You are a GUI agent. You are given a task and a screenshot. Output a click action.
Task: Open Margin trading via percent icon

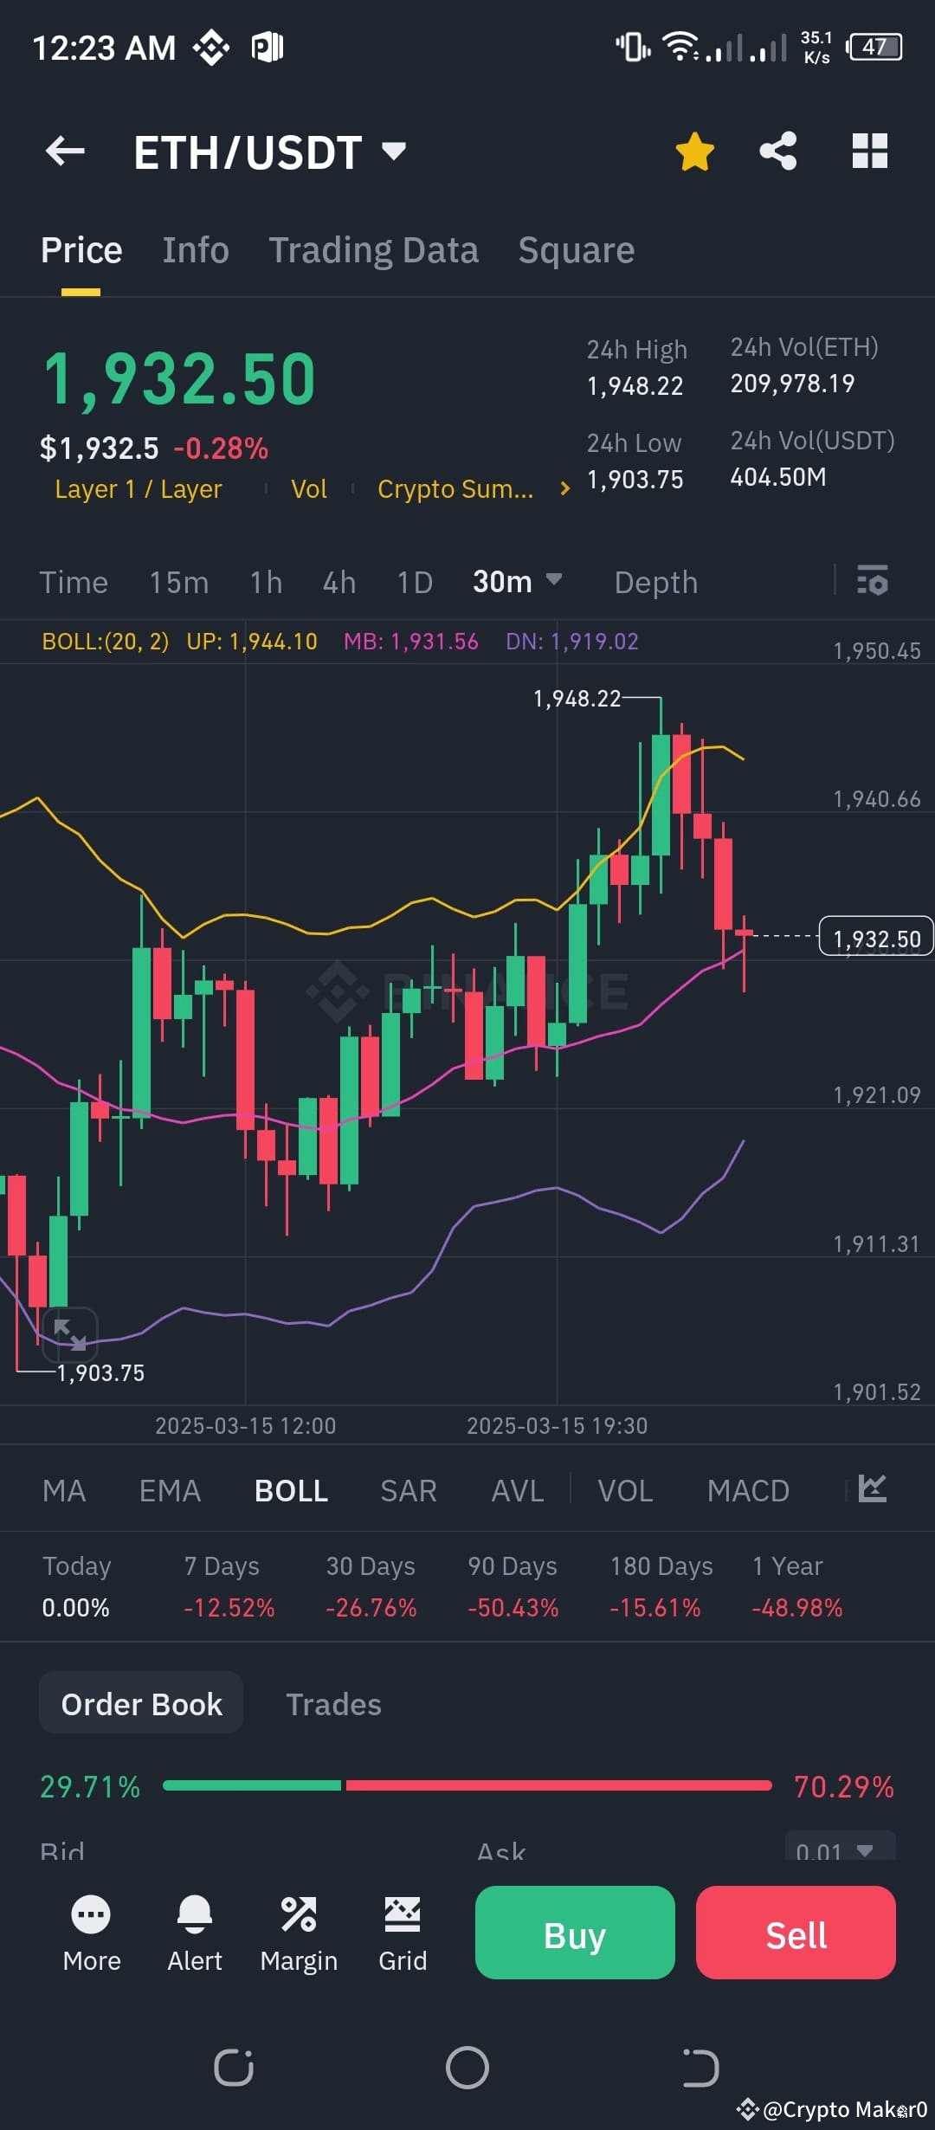(x=299, y=1915)
